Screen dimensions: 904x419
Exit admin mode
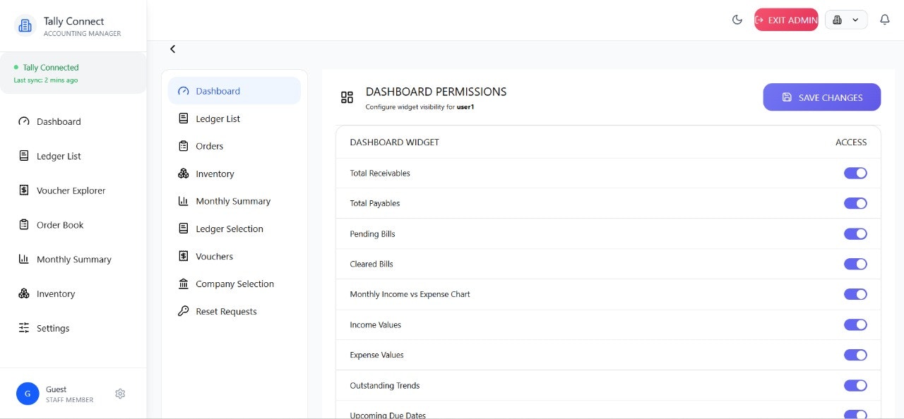tap(786, 20)
